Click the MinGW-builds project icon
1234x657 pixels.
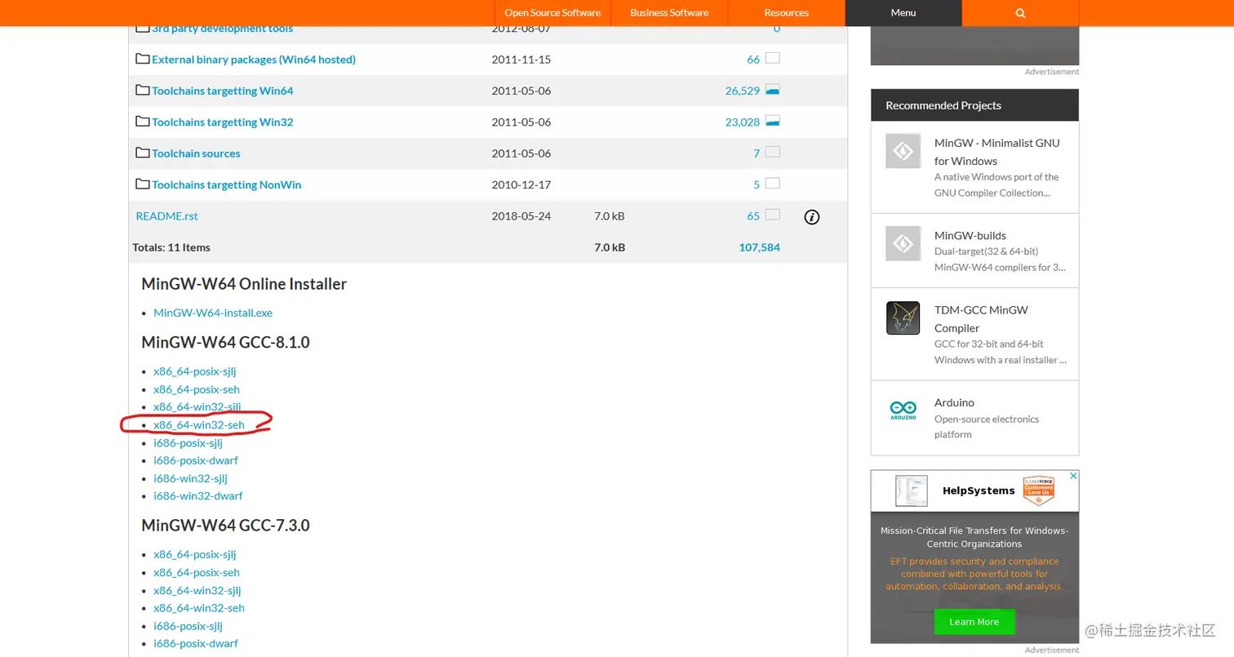click(x=903, y=243)
